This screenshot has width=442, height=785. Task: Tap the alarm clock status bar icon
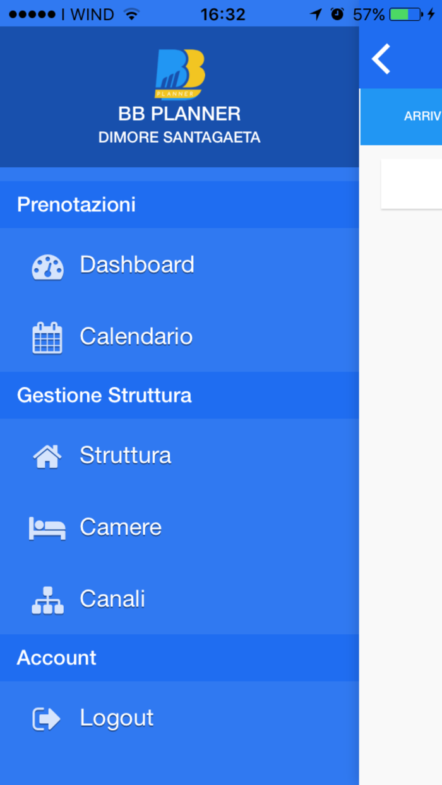tap(338, 13)
